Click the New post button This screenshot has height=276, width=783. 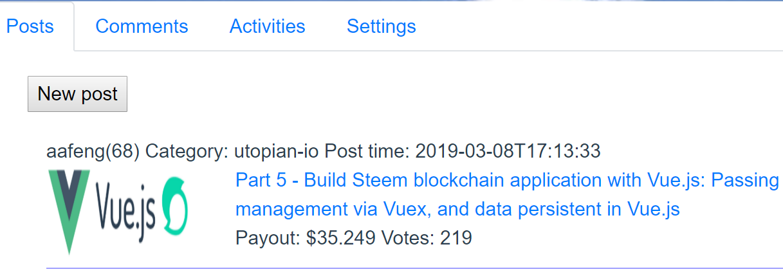(x=77, y=94)
